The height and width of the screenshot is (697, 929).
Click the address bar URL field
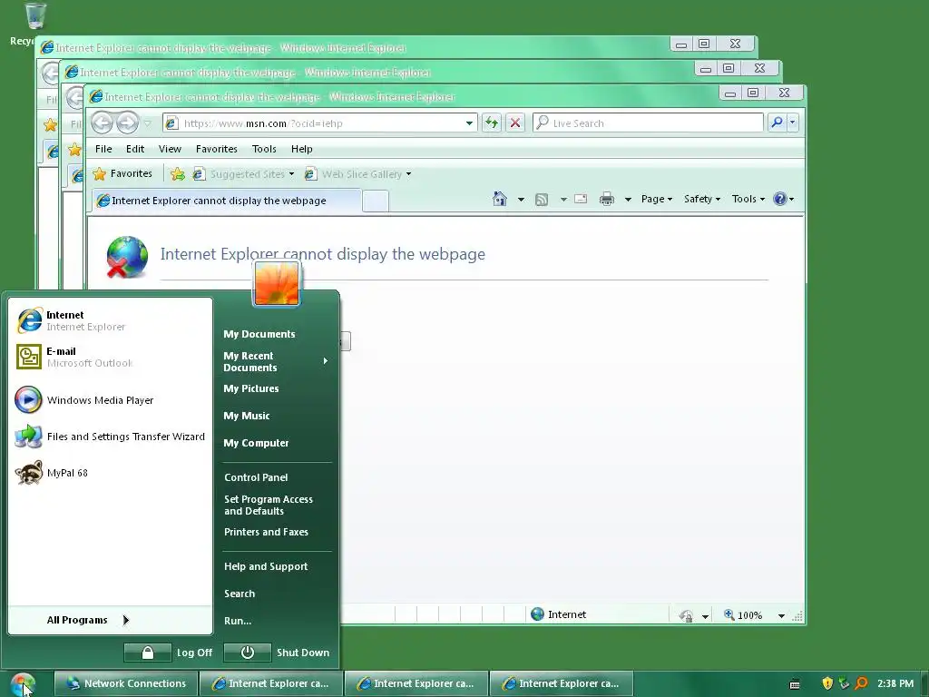[x=321, y=123]
